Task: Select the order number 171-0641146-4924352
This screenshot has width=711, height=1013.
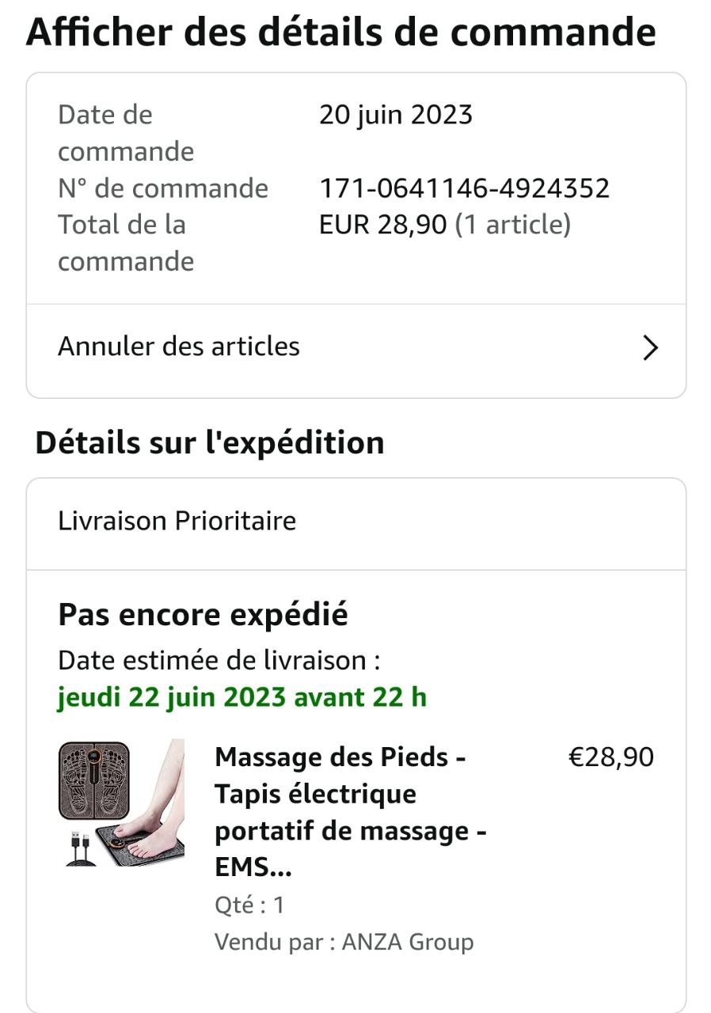Action: [x=465, y=188]
